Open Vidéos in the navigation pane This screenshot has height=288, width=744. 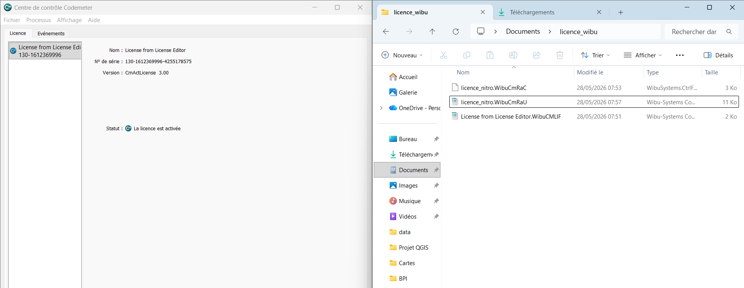tap(403, 216)
